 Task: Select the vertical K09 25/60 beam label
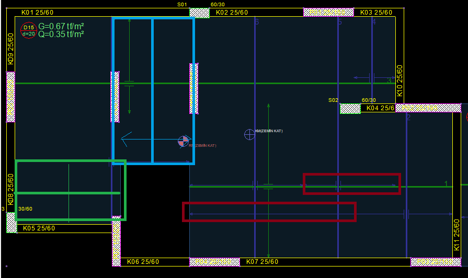10,49
